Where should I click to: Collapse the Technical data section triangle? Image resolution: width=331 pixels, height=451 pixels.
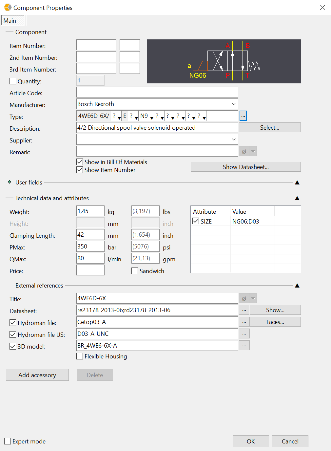pyautogui.click(x=297, y=198)
